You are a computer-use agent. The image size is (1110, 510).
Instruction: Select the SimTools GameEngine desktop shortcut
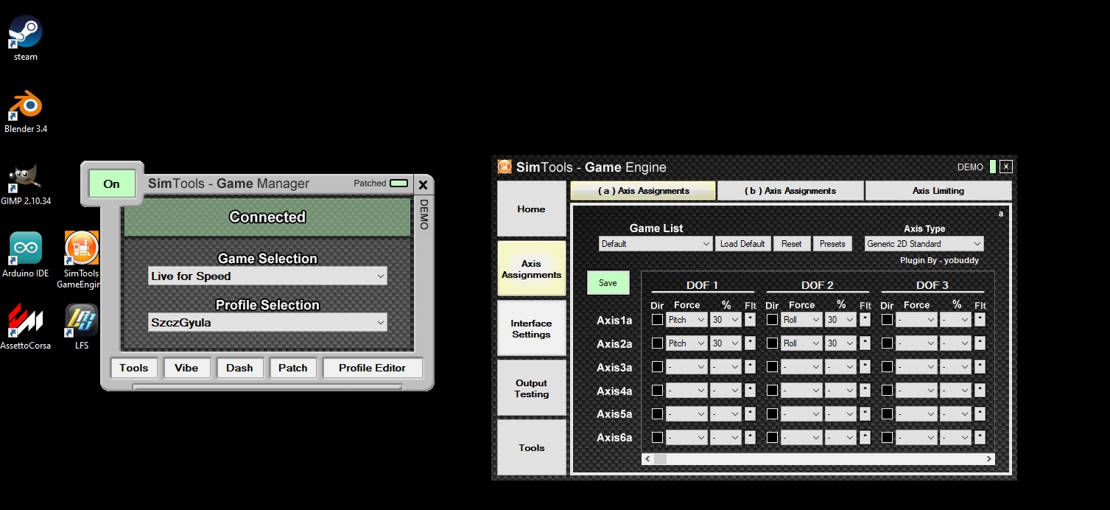click(x=81, y=259)
